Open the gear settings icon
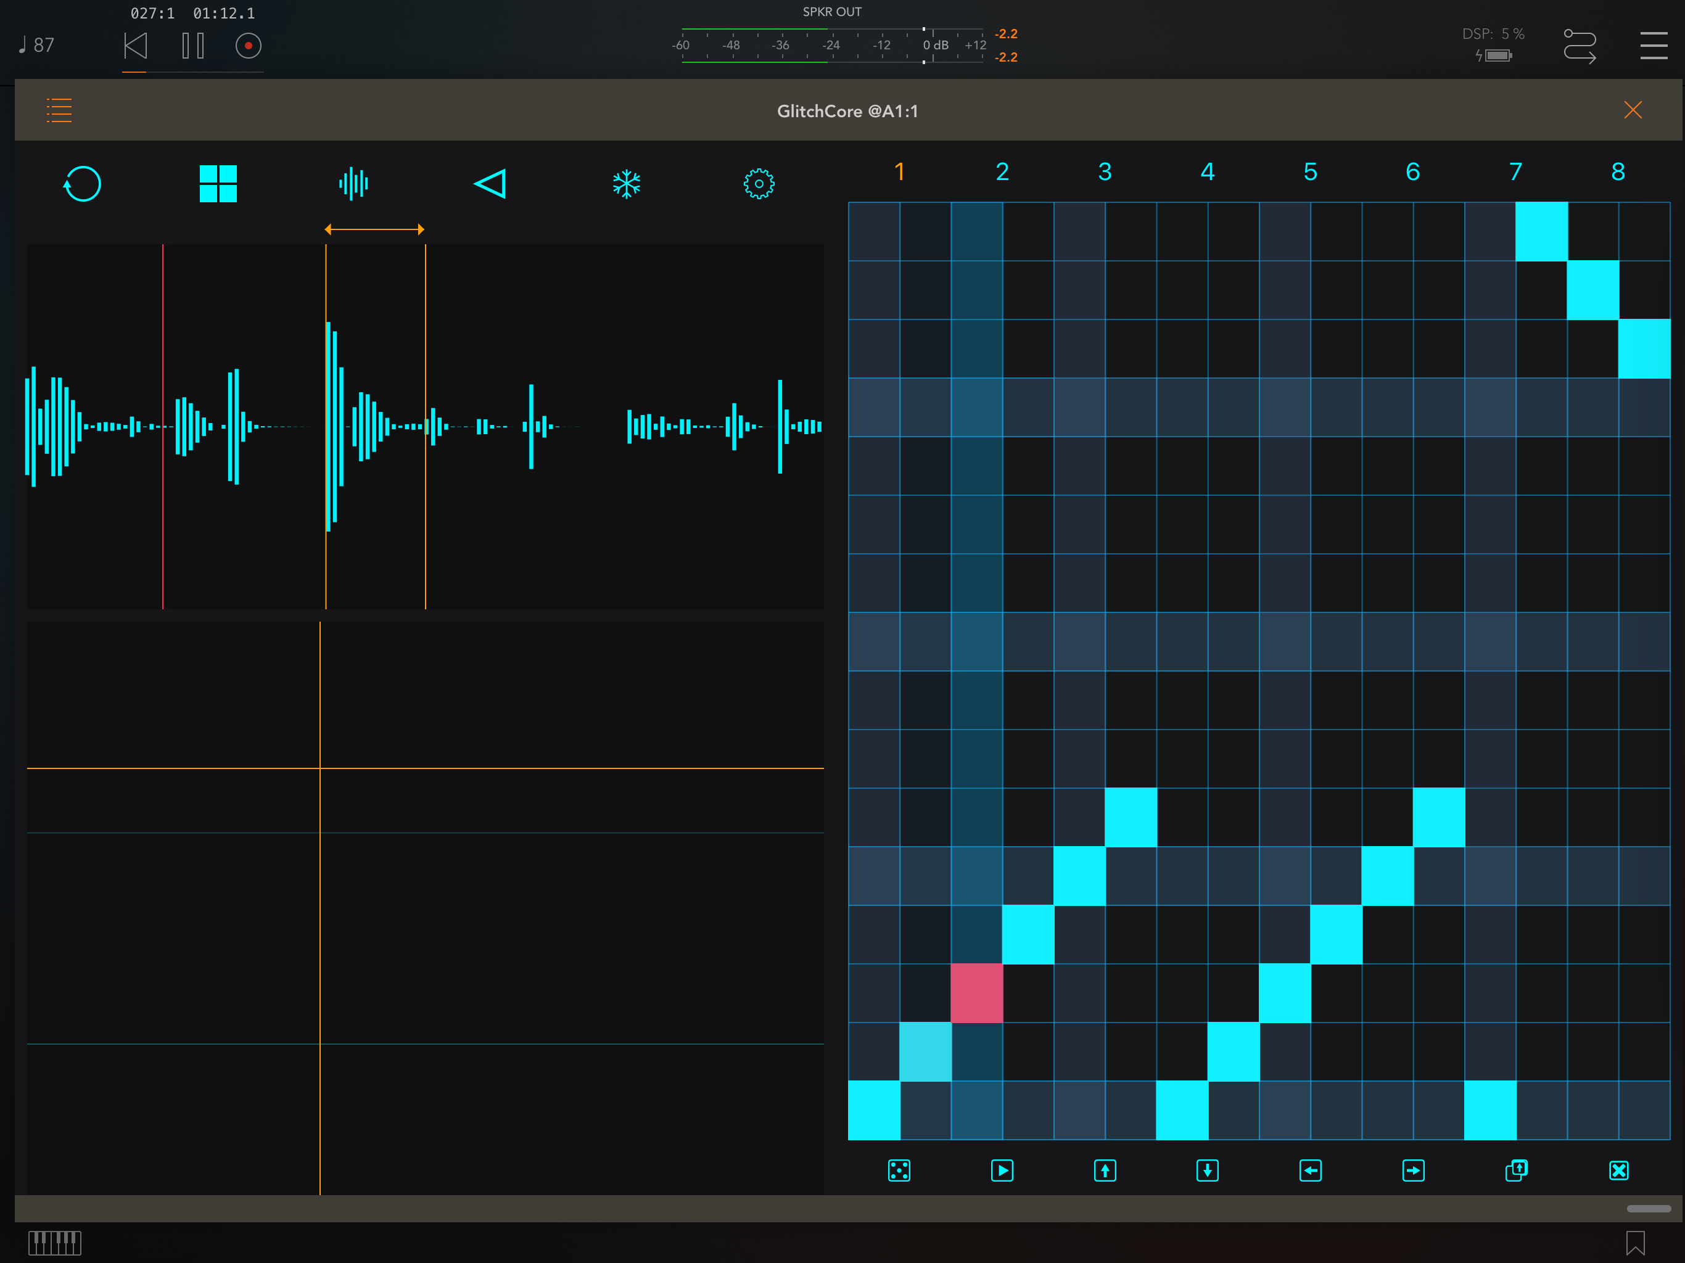 (759, 184)
